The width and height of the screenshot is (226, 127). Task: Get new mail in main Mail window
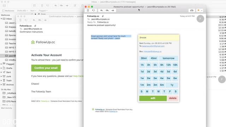point(4,6)
